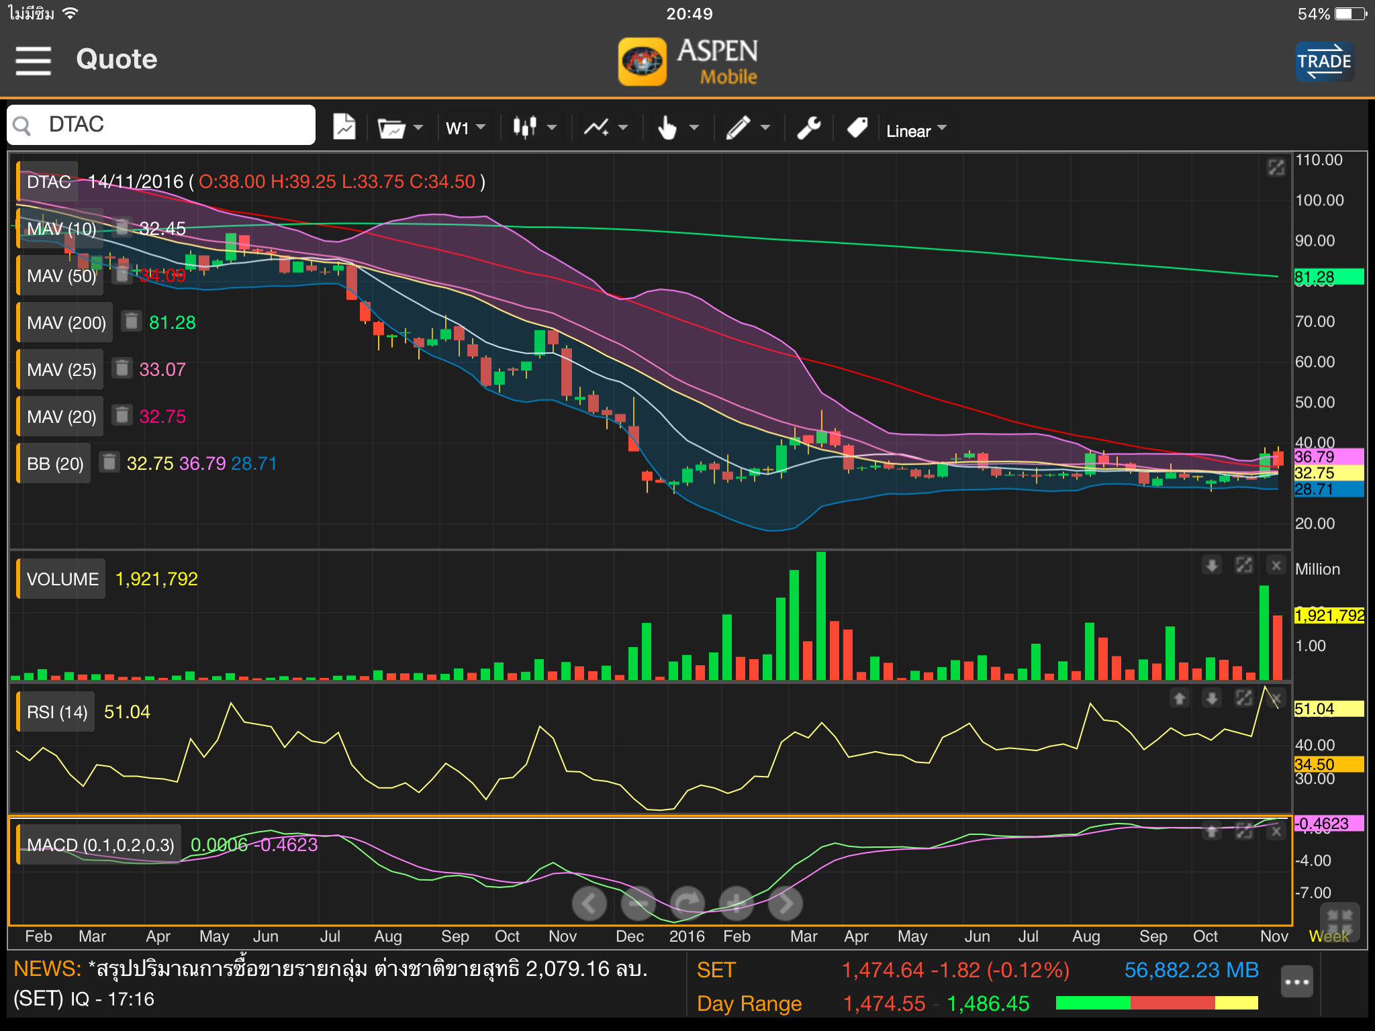Open the wrench settings tool
Screen dimensions: 1375x1031
pos(809,127)
